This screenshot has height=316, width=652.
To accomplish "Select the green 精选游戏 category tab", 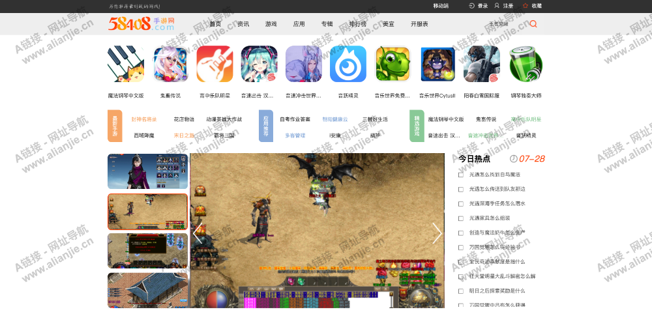I will click(417, 126).
